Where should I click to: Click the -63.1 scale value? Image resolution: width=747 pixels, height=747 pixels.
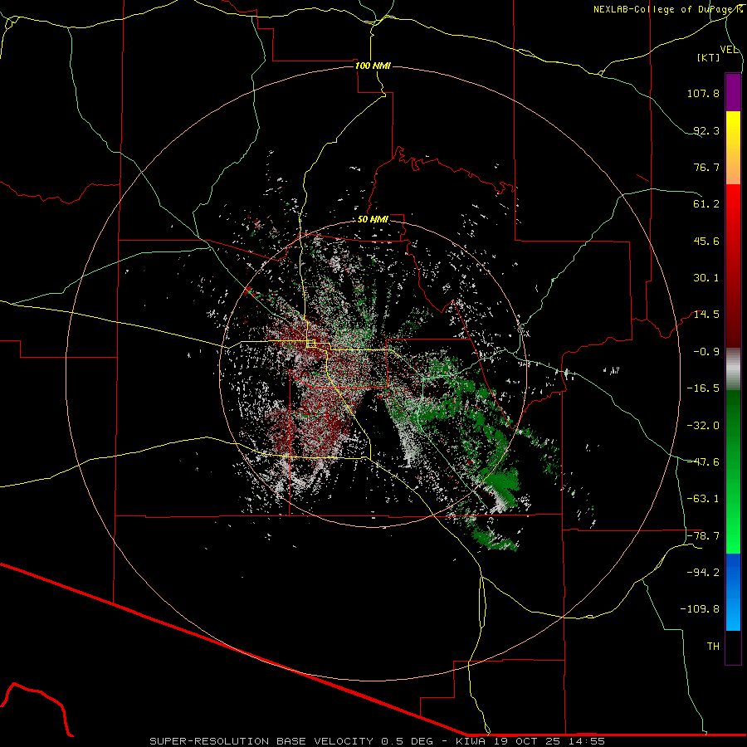coord(703,499)
